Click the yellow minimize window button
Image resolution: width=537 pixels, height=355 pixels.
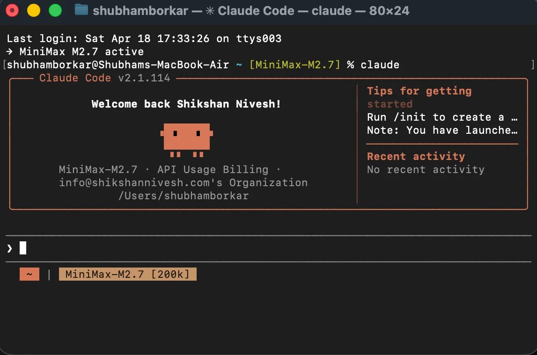[34, 10]
